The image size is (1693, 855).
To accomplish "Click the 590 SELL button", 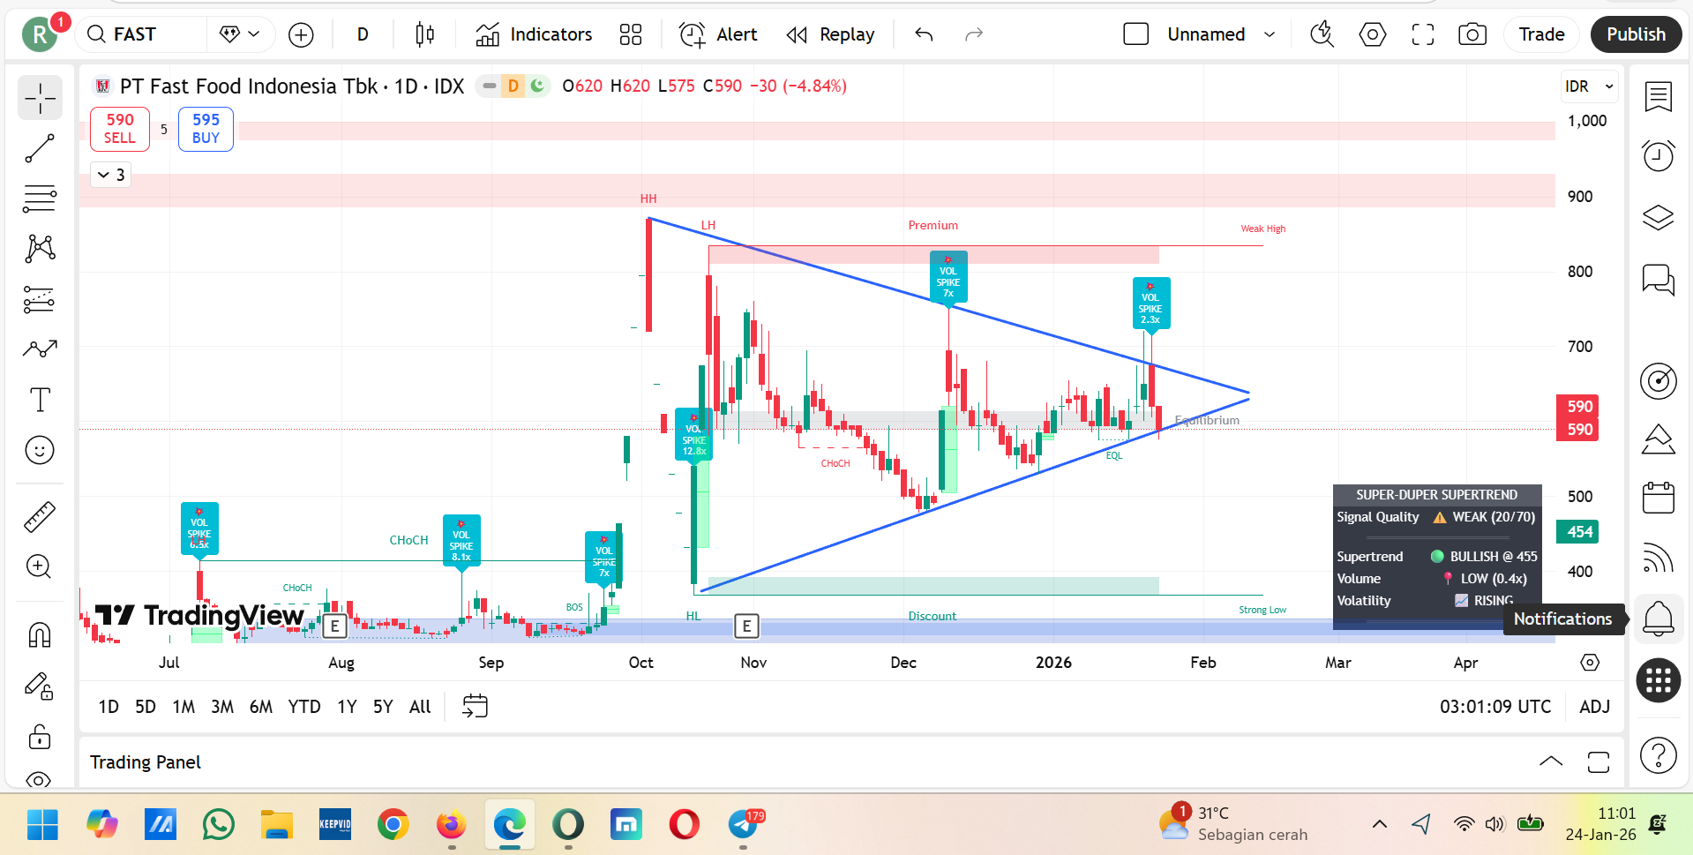I will (x=120, y=129).
